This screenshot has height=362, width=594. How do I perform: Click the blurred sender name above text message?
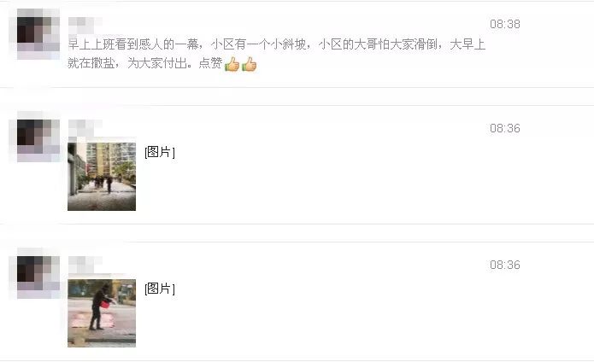[85, 26]
